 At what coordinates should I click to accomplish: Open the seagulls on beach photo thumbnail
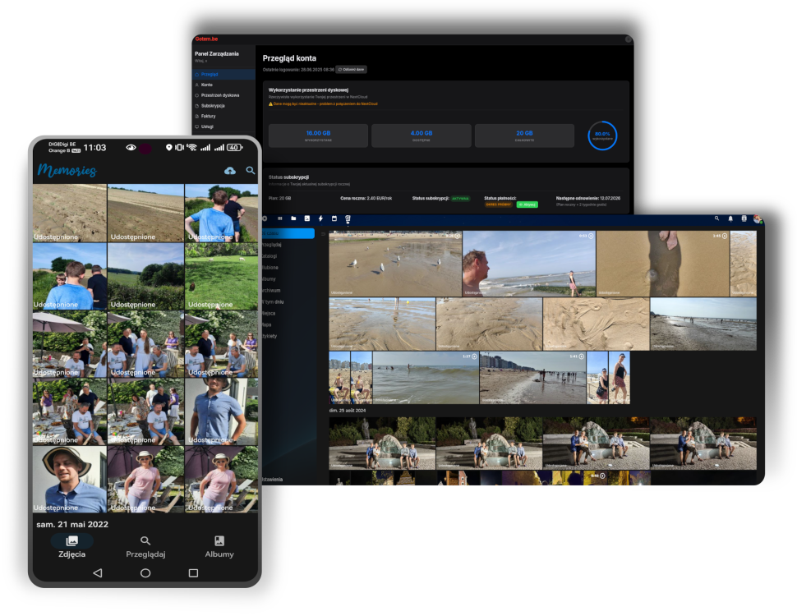click(x=395, y=264)
